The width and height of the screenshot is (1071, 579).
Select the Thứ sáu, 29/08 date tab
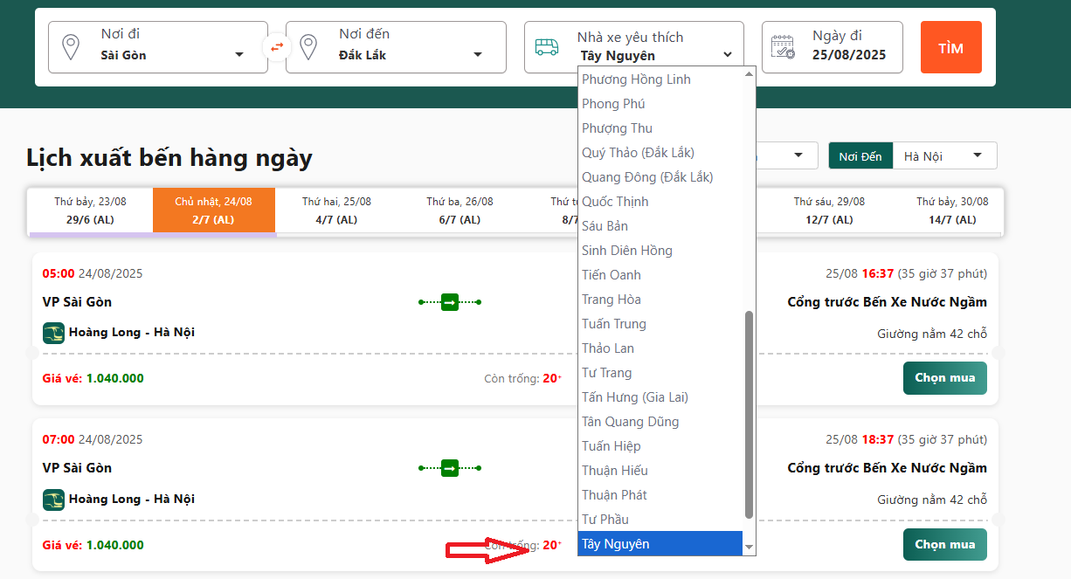(829, 210)
